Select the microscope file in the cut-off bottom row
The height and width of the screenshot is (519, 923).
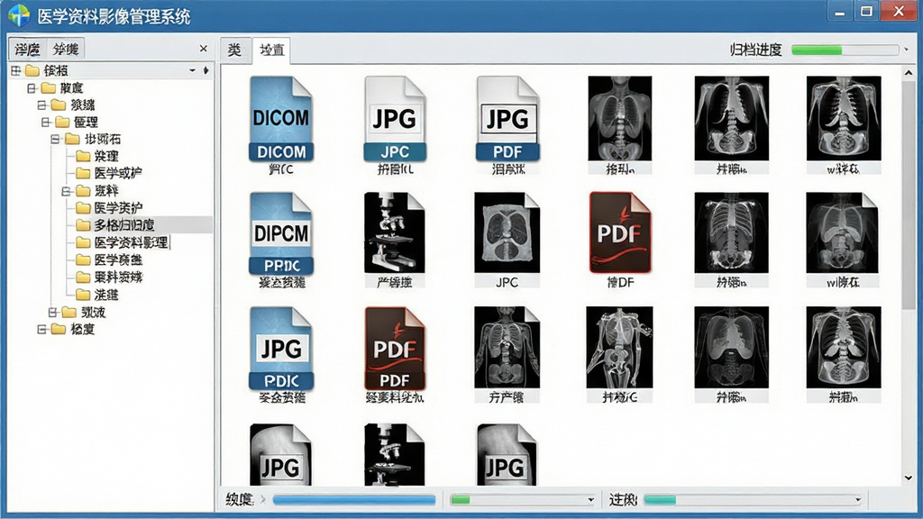point(395,455)
